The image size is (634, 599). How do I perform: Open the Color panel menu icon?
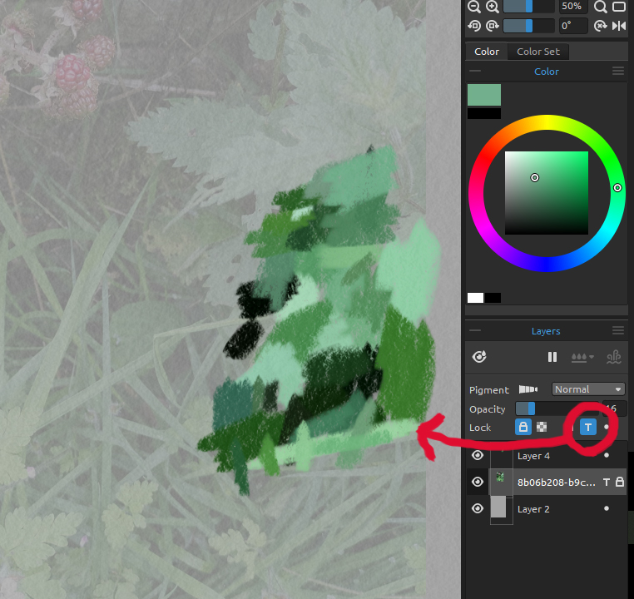point(618,72)
